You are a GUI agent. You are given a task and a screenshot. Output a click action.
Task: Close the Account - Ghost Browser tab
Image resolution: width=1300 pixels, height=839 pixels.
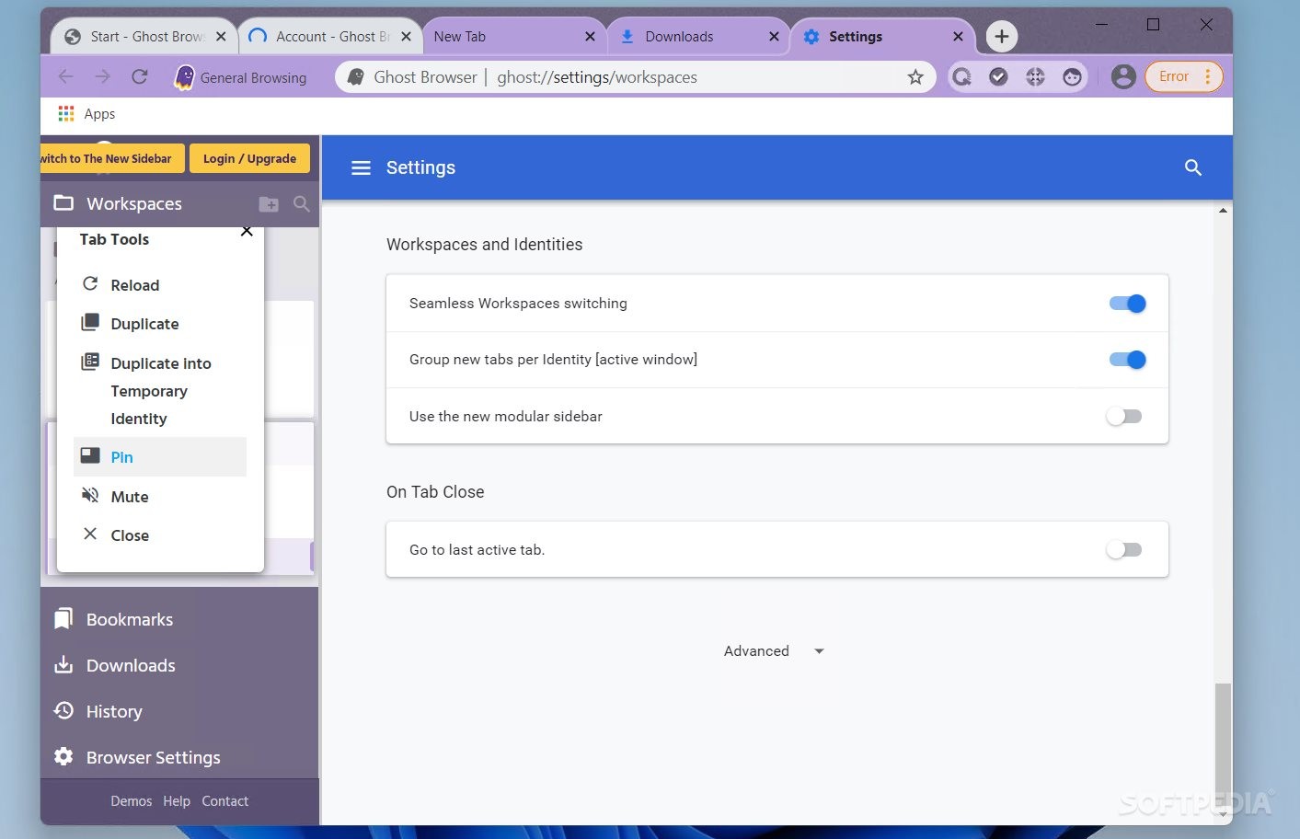click(406, 37)
